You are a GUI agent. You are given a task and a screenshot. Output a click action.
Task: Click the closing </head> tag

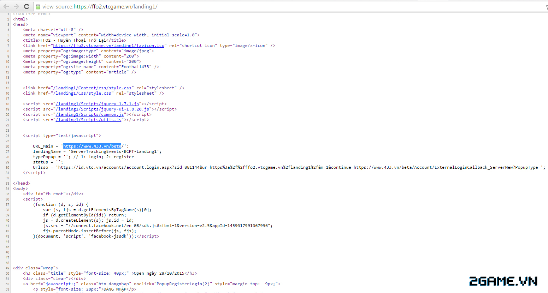point(22,183)
